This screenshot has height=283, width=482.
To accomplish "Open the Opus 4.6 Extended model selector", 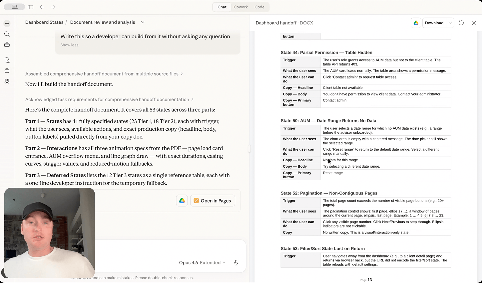I will [x=202, y=263].
